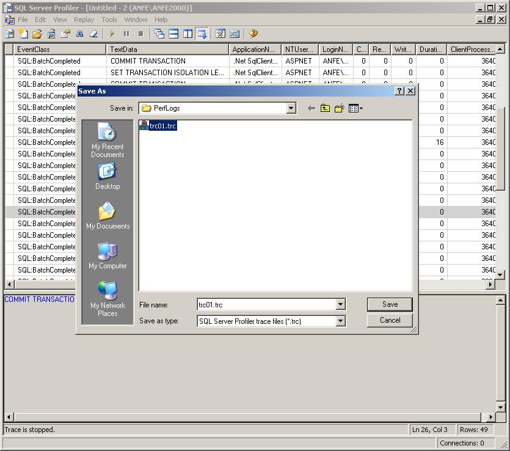Create a new folder in Save As dialog

(x=339, y=108)
